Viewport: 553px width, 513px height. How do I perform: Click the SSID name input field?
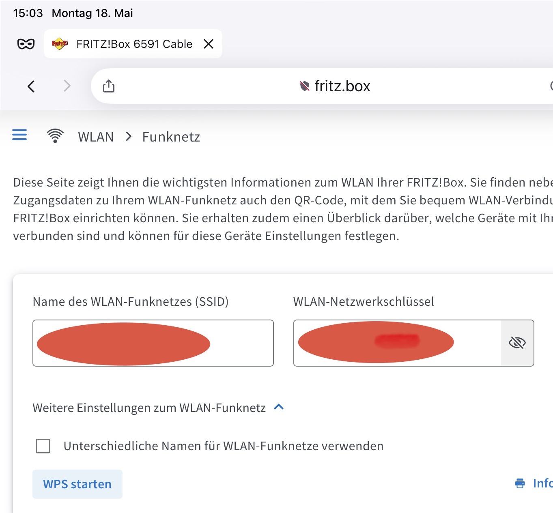[x=153, y=343]
